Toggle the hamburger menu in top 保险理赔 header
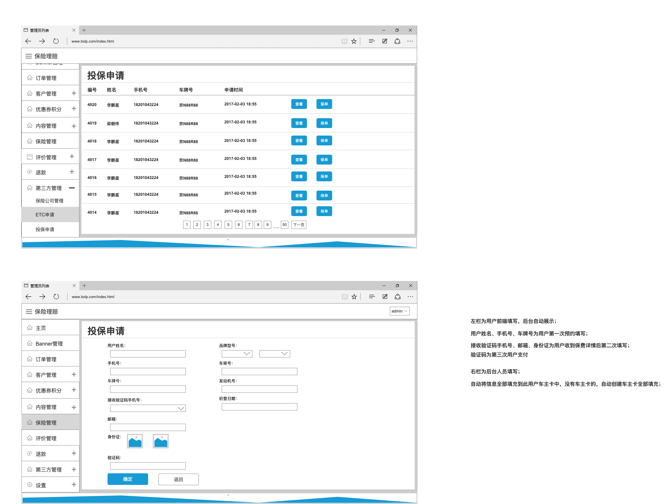 tap(29, 56)
